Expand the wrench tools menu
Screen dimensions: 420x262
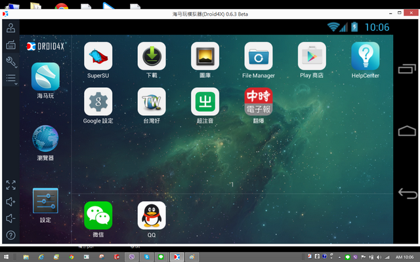point(11,62)
